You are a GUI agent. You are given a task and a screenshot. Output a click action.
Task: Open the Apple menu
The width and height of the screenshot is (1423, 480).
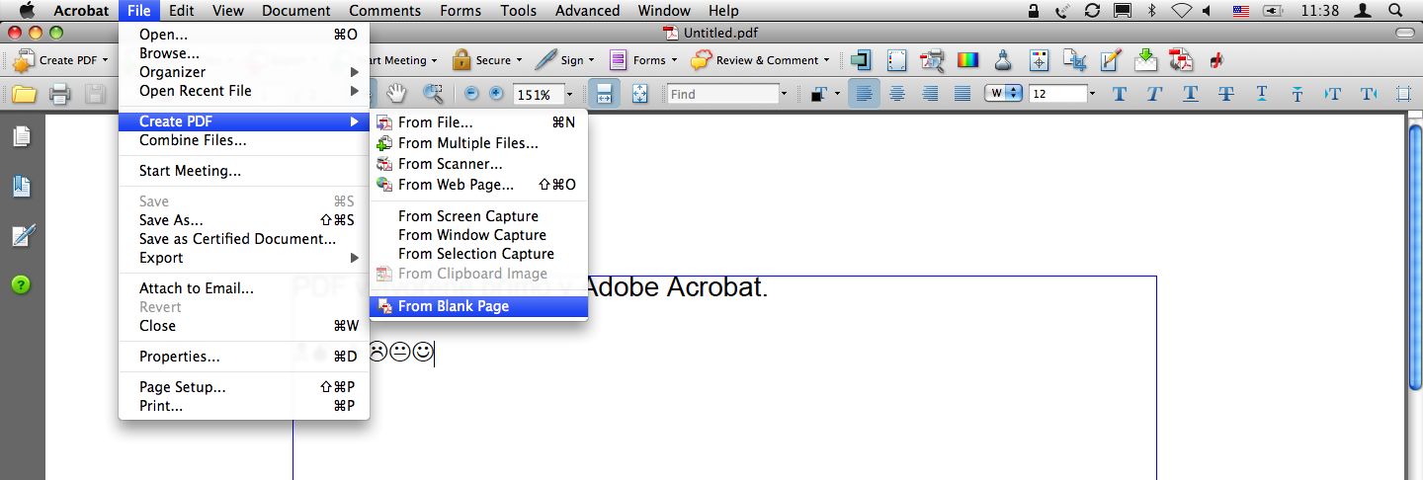pos(27,11)
